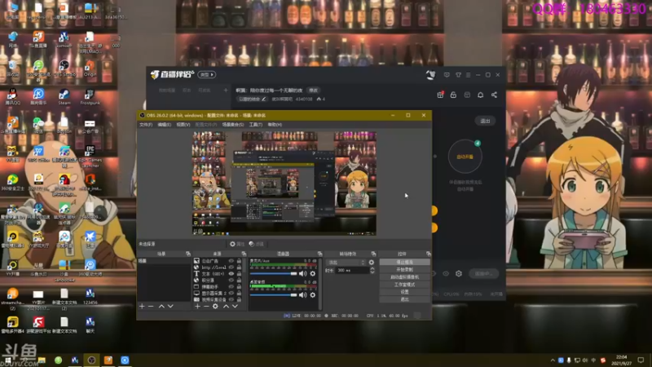
Task: Click first mixer track volume slider
Action: [273, 274]
